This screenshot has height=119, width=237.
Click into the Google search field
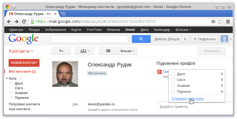tap(90, 39)
